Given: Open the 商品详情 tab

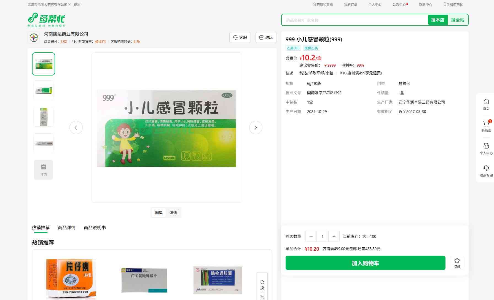Looking at the screenshot, I should 67,228.
